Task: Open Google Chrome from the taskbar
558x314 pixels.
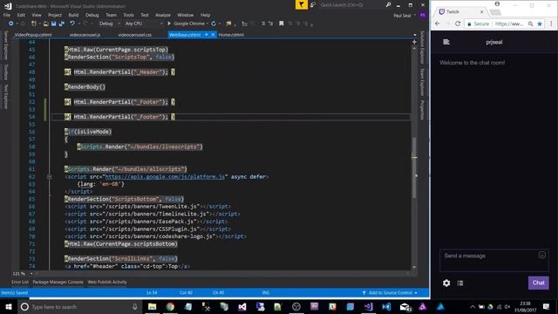Action: pyautogui.click(x=170, y=306)
